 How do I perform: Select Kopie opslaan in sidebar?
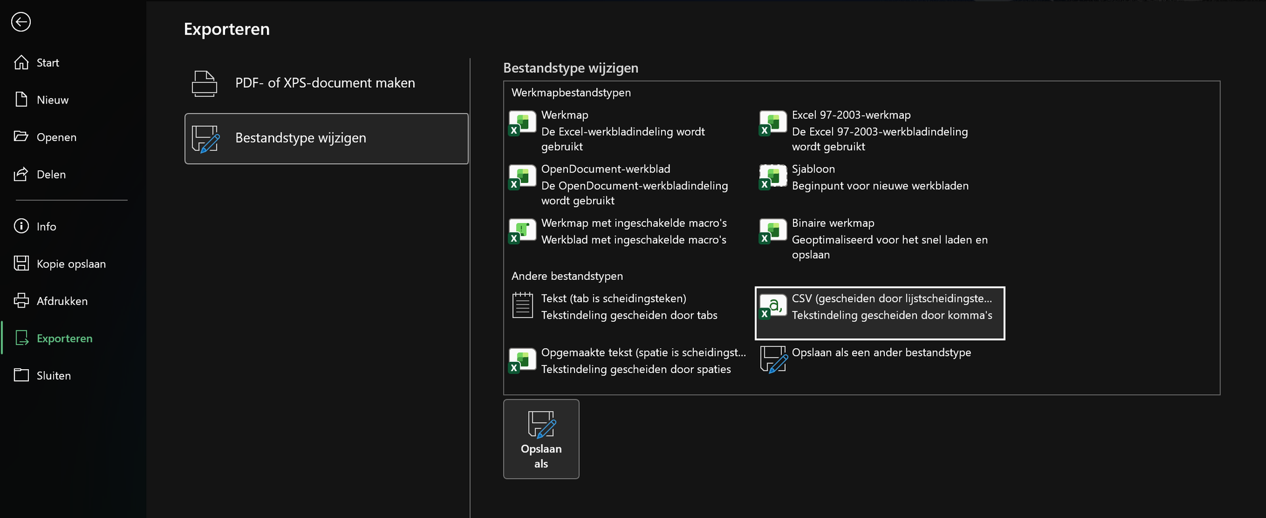73,264
